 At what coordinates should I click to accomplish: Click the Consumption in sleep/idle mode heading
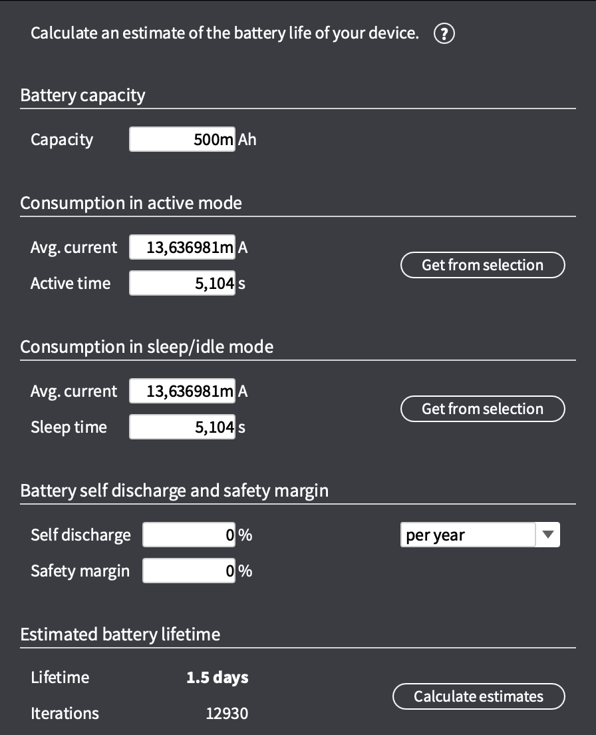pos(147,347)
